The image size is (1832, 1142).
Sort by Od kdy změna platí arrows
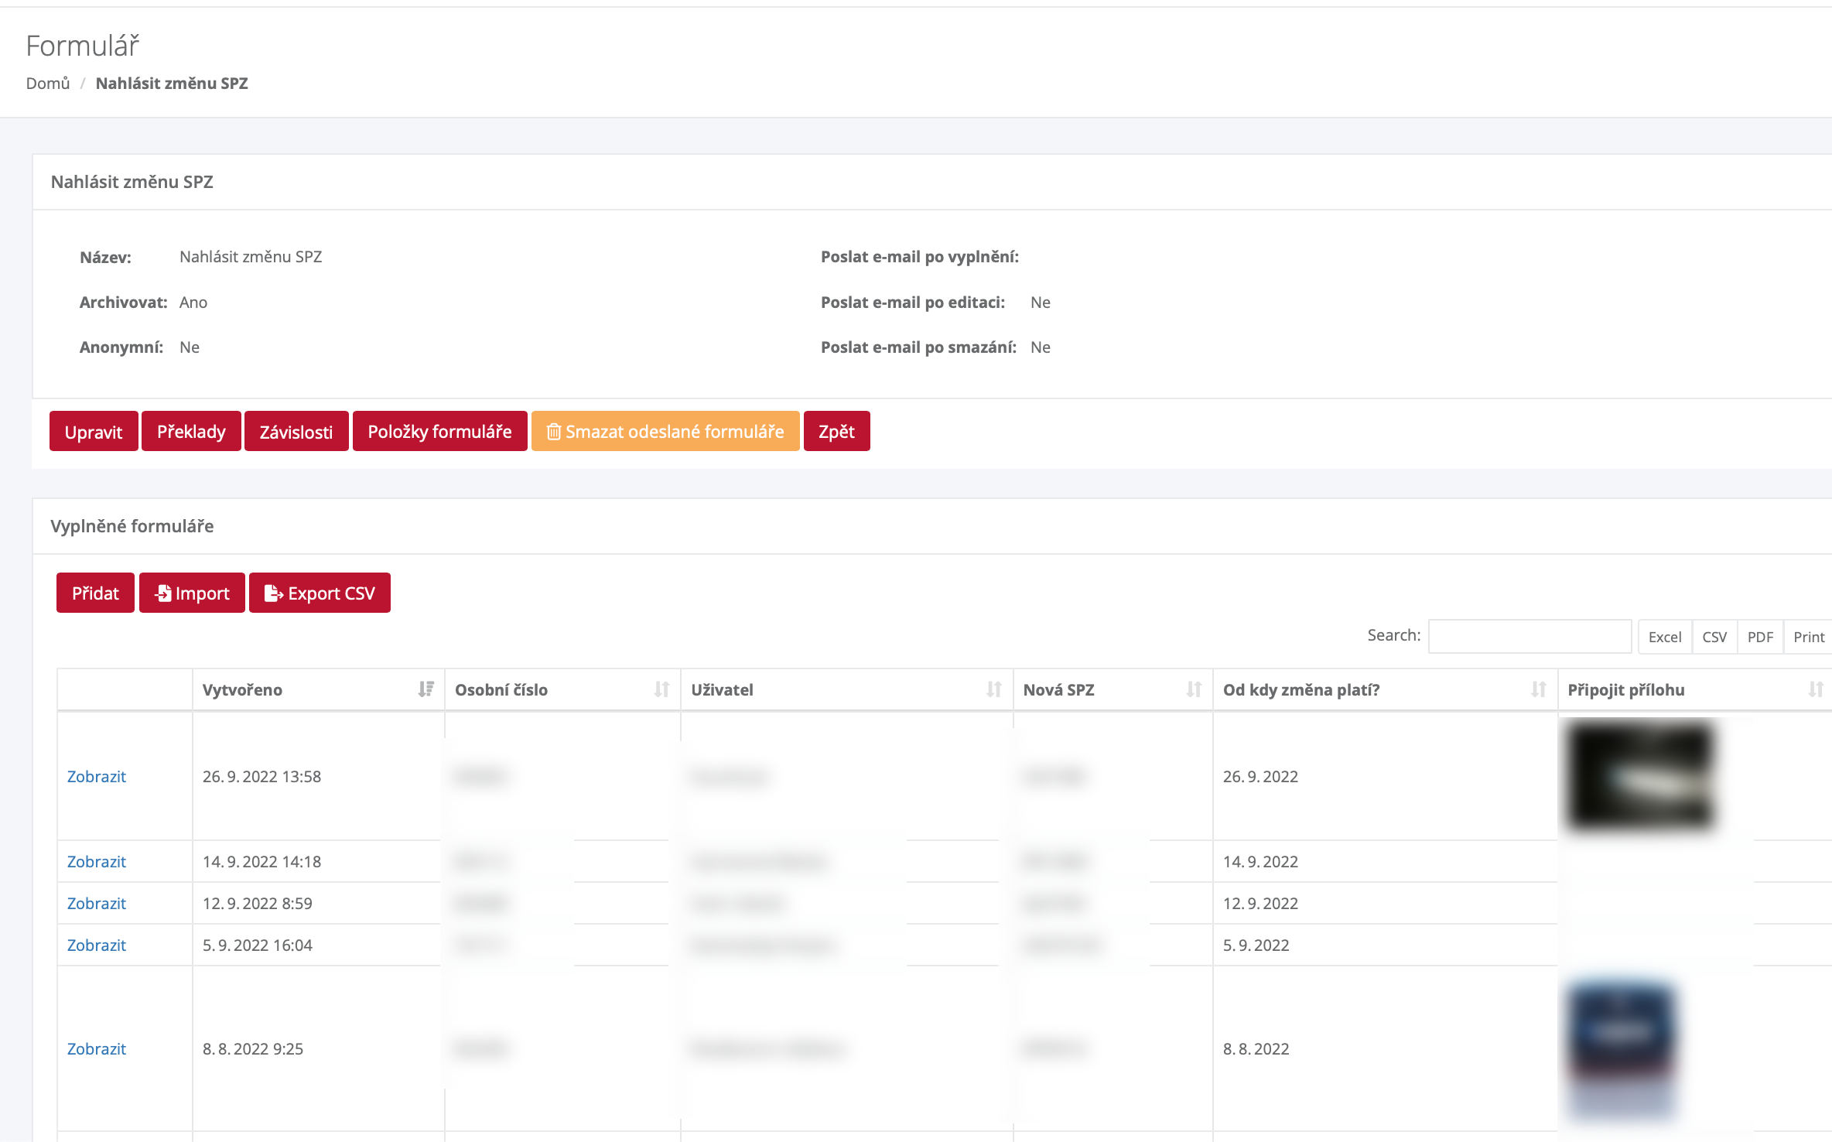point(1538,689)
